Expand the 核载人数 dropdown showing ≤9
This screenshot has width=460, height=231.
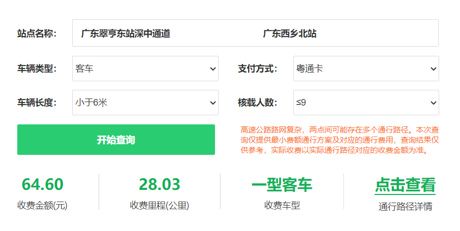(366, 103)
